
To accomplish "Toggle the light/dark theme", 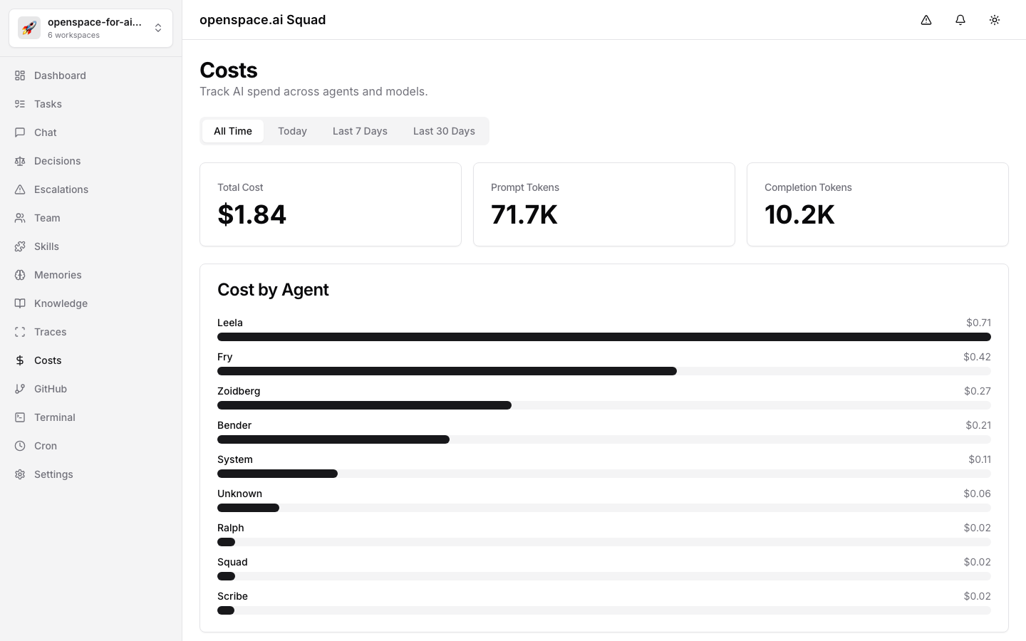I will [995, 20].
